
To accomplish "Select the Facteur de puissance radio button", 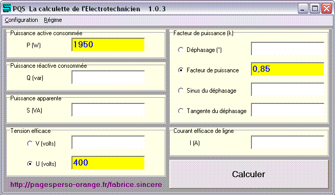I will click(181, 70).
